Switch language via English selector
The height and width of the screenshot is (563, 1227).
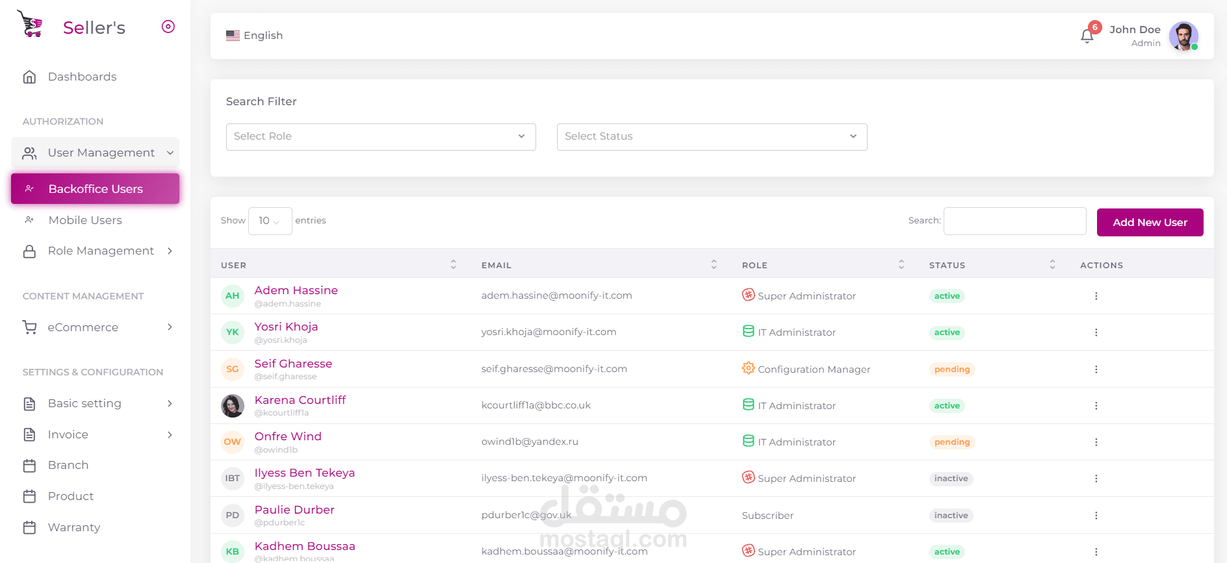click(x=255, y=36)
